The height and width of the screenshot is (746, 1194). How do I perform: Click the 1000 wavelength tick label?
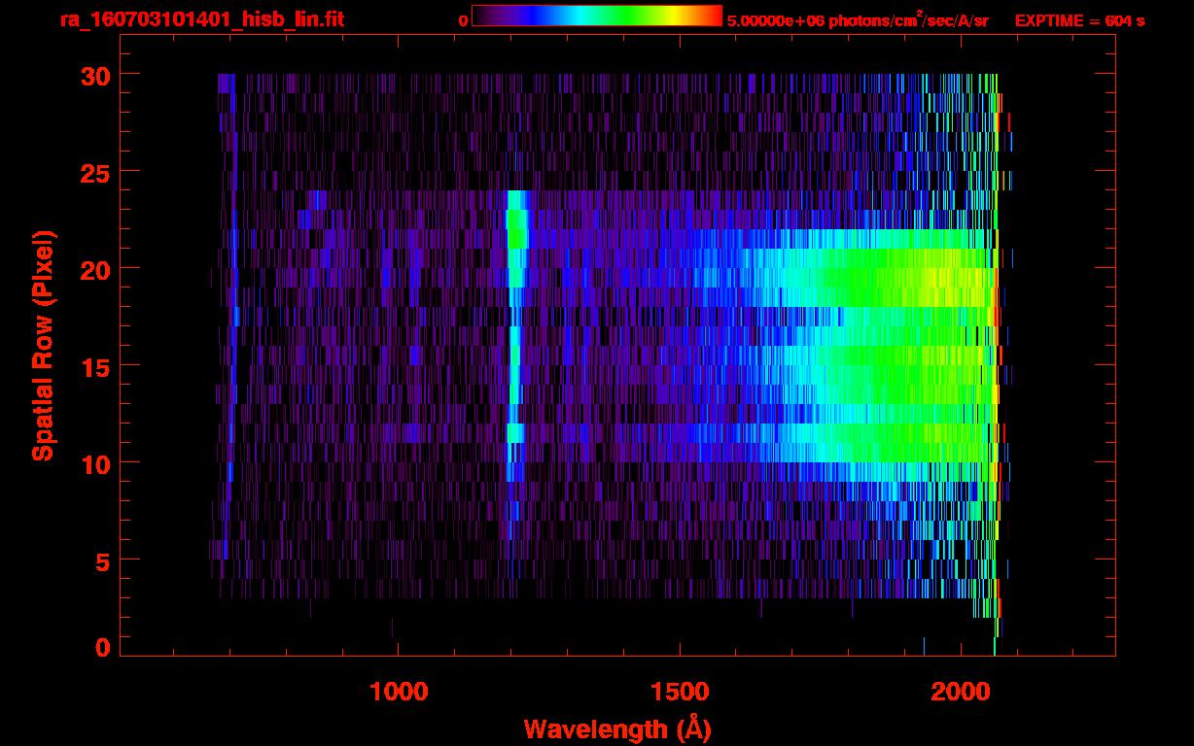(x=399, y=692)
